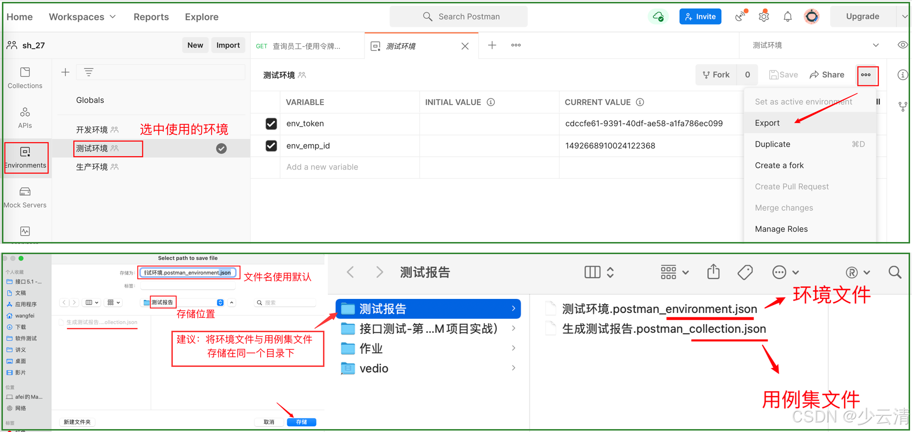Image resolution: width=912 pixels, height=432 pixels.
Task: Click the New button
Action: pyautogui.click(x=195, y=45)
